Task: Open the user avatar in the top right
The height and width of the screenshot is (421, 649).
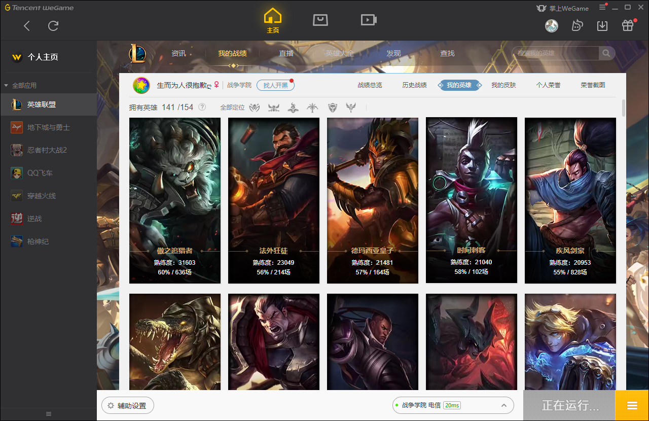Action: [552, 25]
